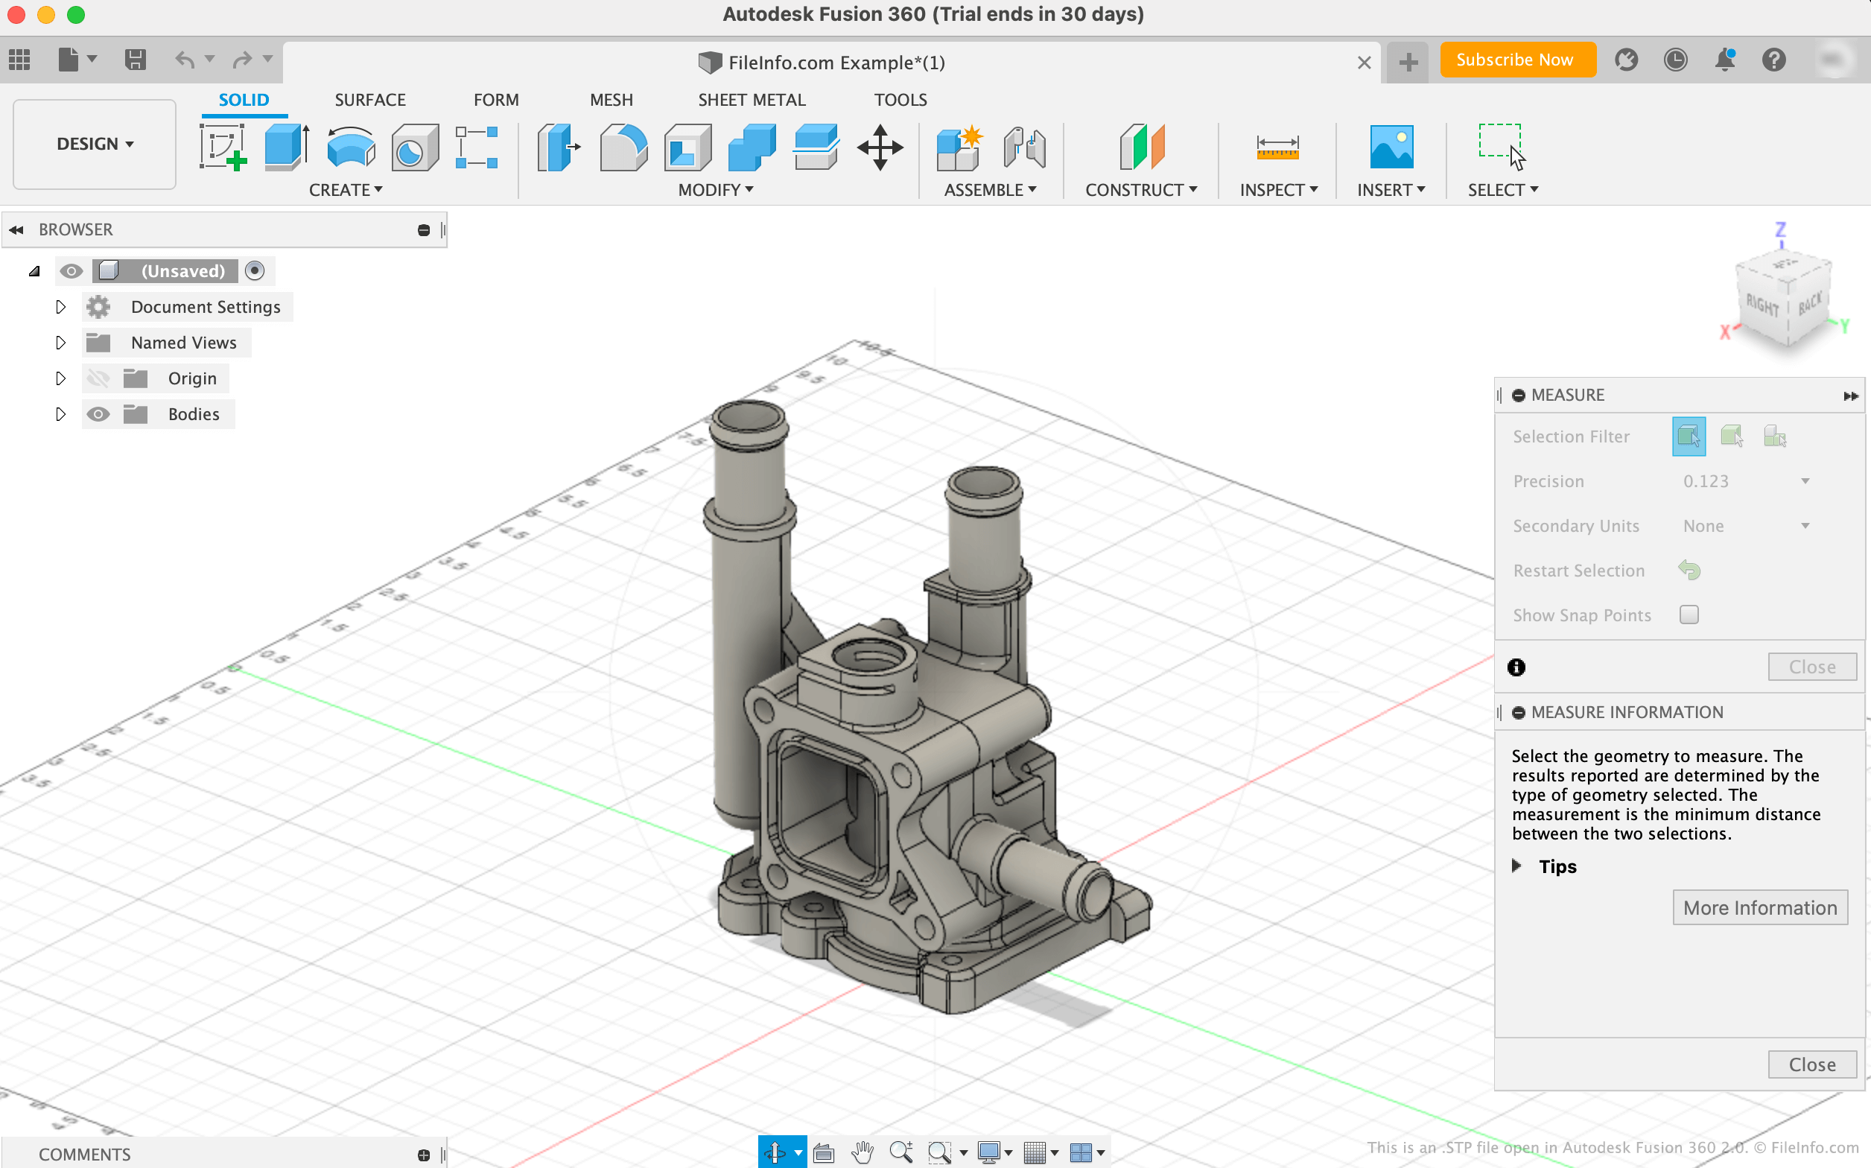
Task: Select the Extrude tool icon
Action: pos(287,147)
